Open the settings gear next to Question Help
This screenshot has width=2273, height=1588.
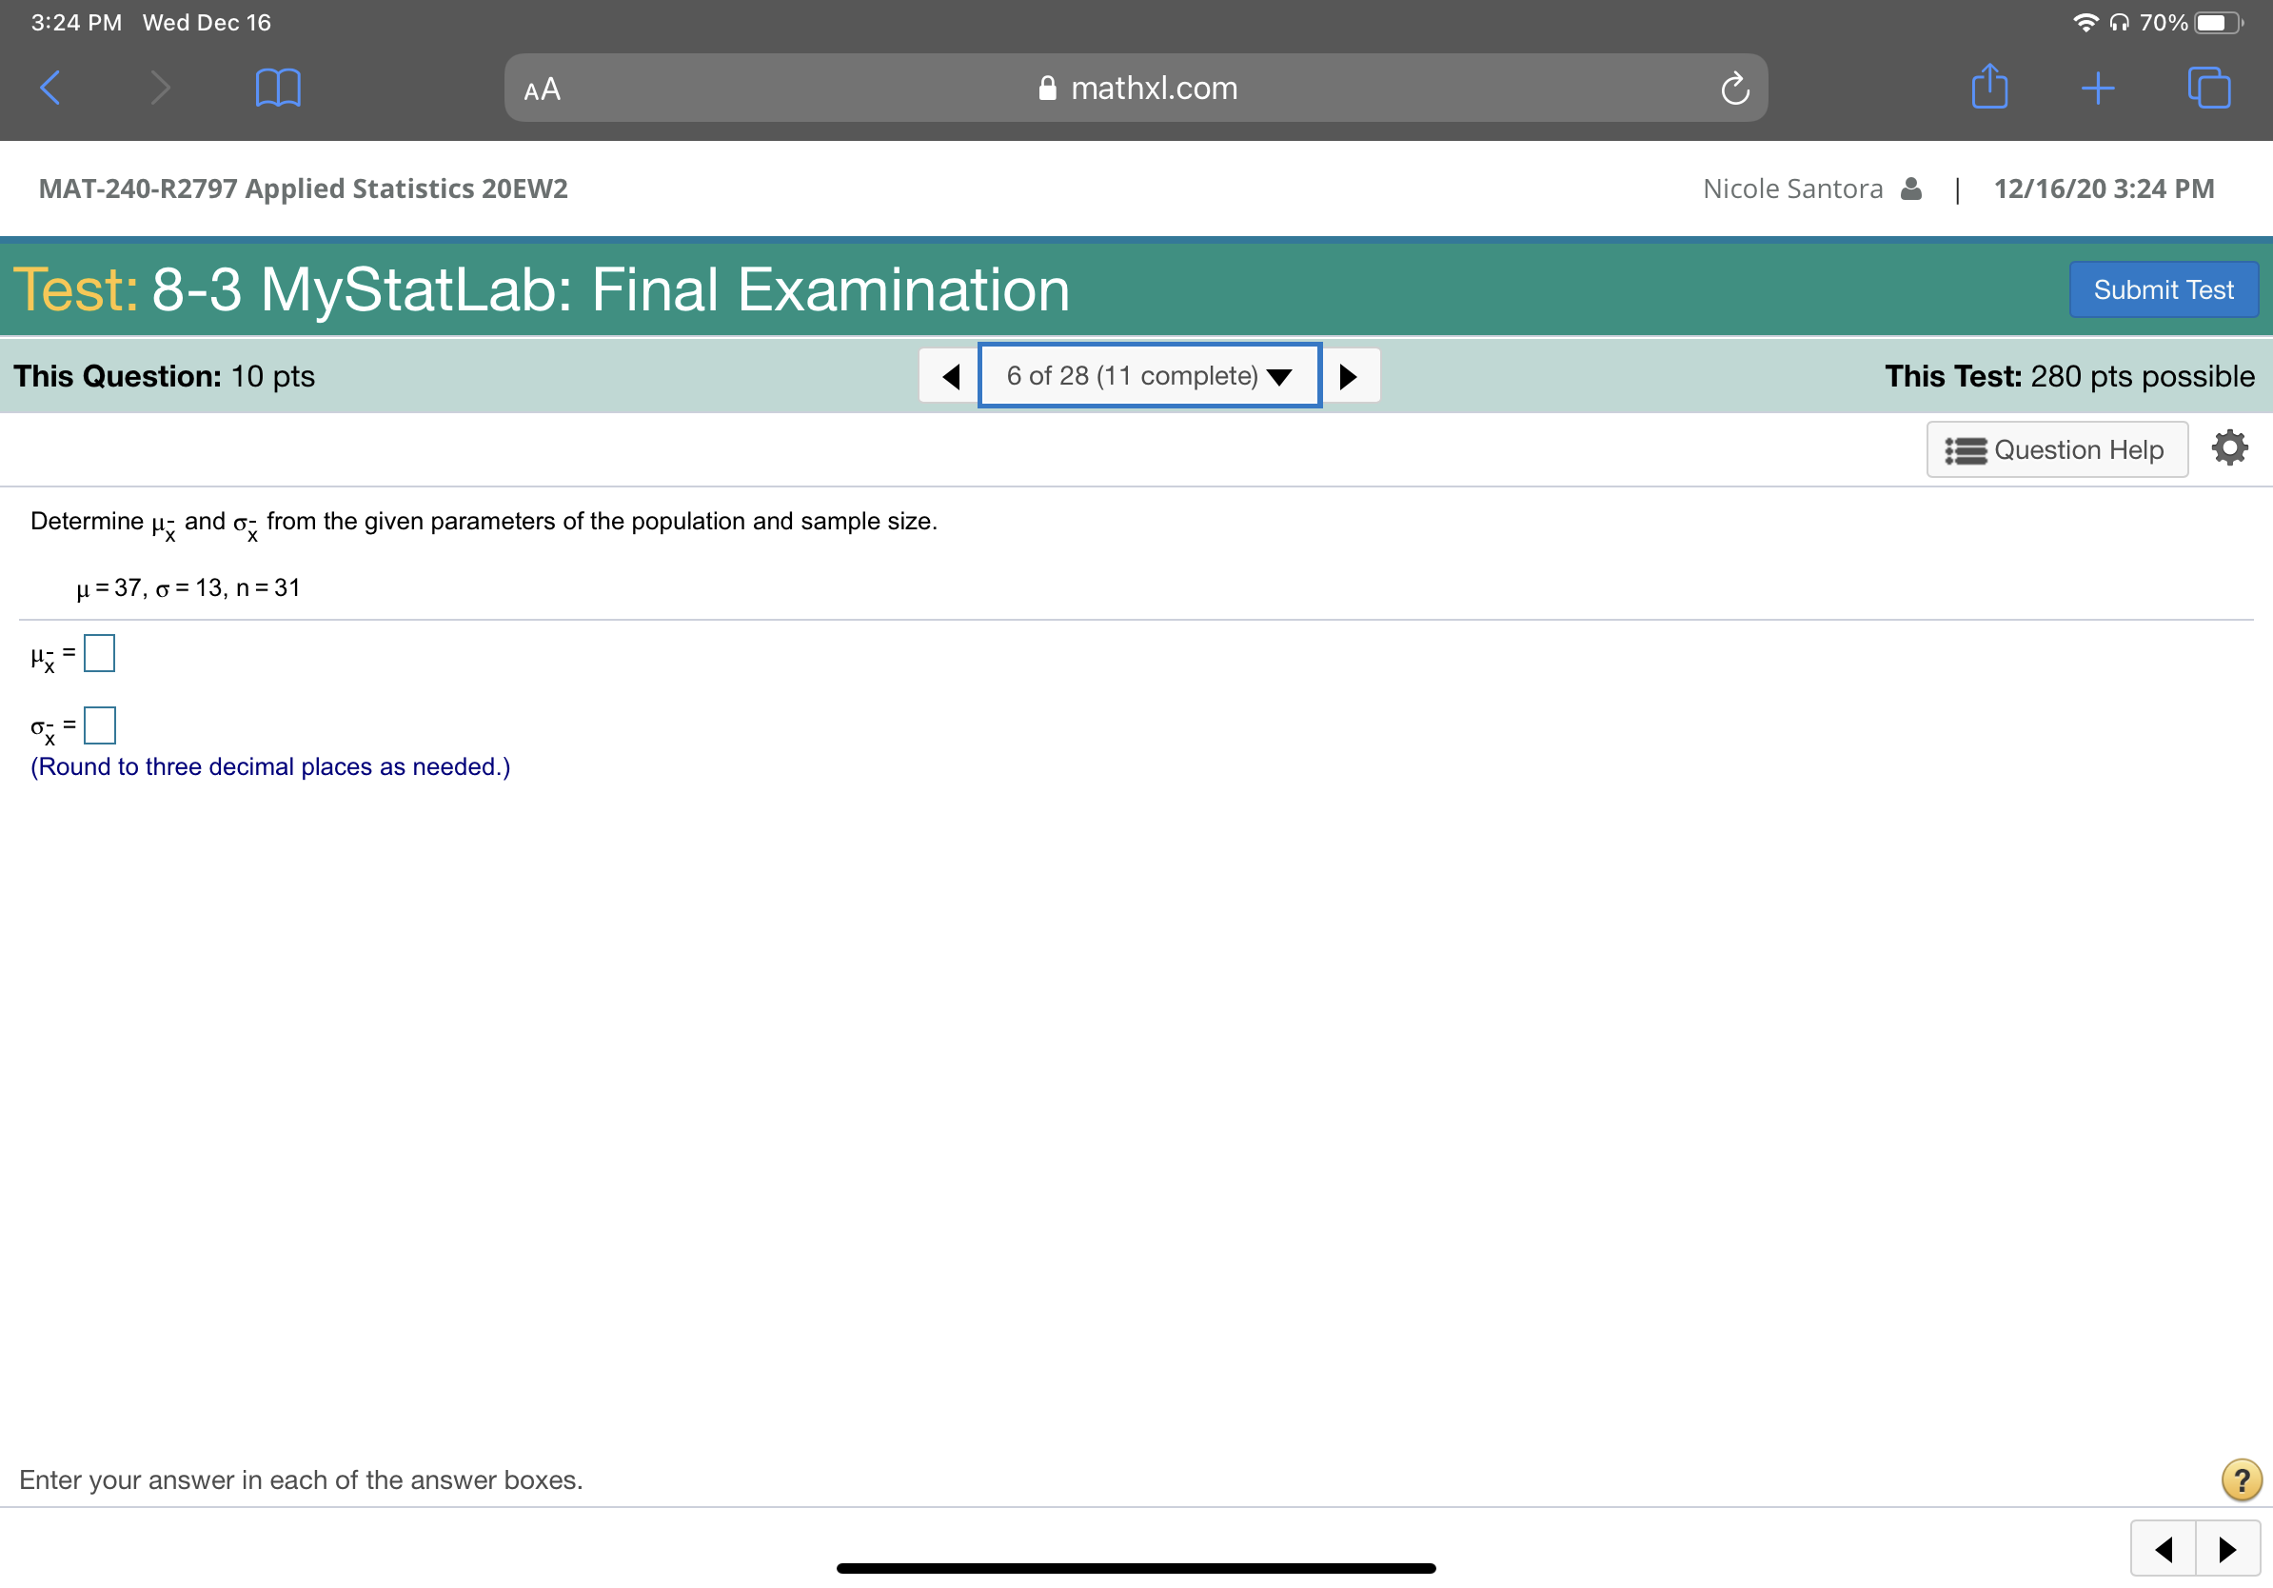coord(2229,447)
